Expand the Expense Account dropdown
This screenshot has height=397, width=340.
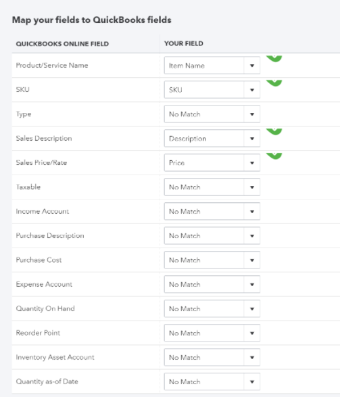212,284
